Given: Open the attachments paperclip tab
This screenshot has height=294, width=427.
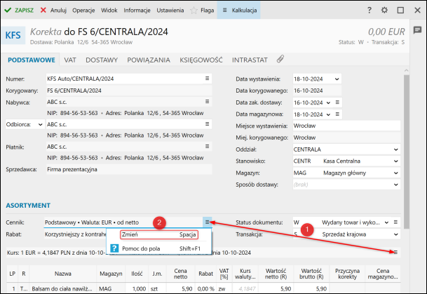Looking at the screenshot, I should pyautogui.click(x=280, y=59).
